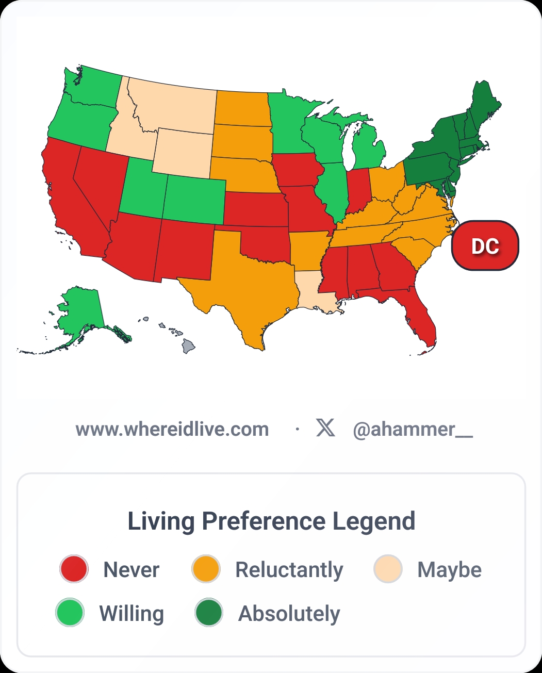This screenshot has width=542, height=673.
Task: Click the red DC badge
Action: (x=485, y=246)
